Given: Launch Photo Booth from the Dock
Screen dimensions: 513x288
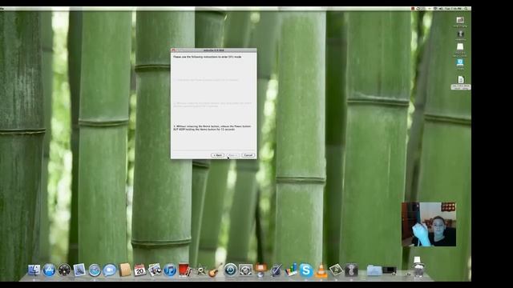Looking at the screenshot, I should pyautogui.click(x=185, y=270).
